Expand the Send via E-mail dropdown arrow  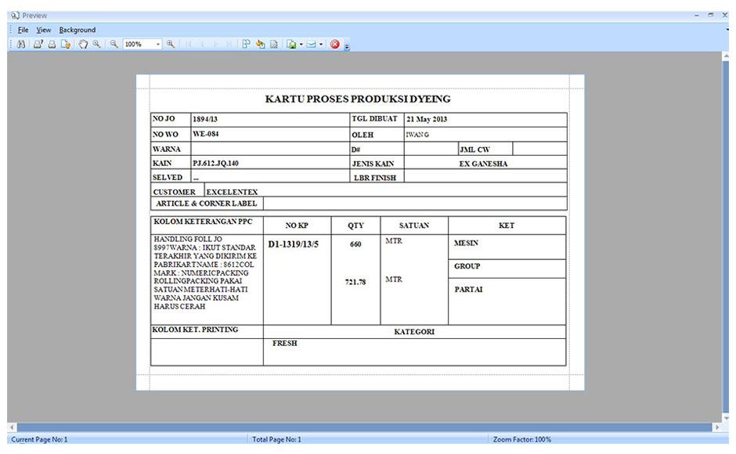[x=320, y=45]
